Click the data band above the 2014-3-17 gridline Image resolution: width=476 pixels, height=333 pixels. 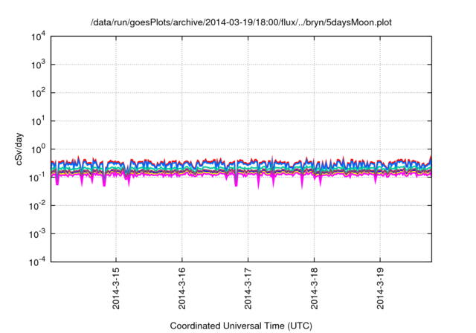click(249, 169)
